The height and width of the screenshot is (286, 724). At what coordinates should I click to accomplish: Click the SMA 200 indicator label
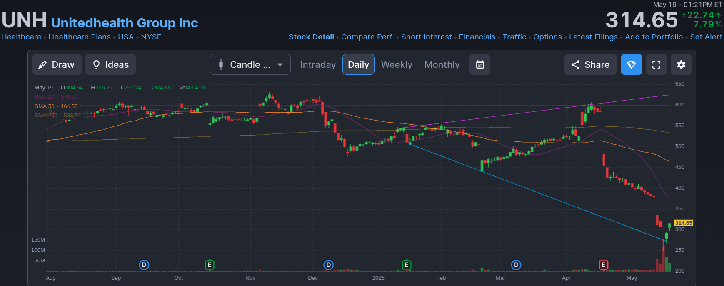point(46,116)
